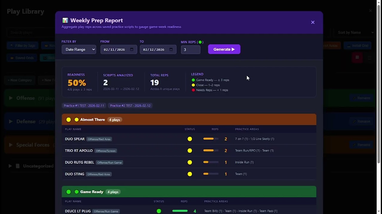Click the 4 plays badge beside Almost There
The width and height of the screenshot is (382, 214).
(x=115, y=120)
